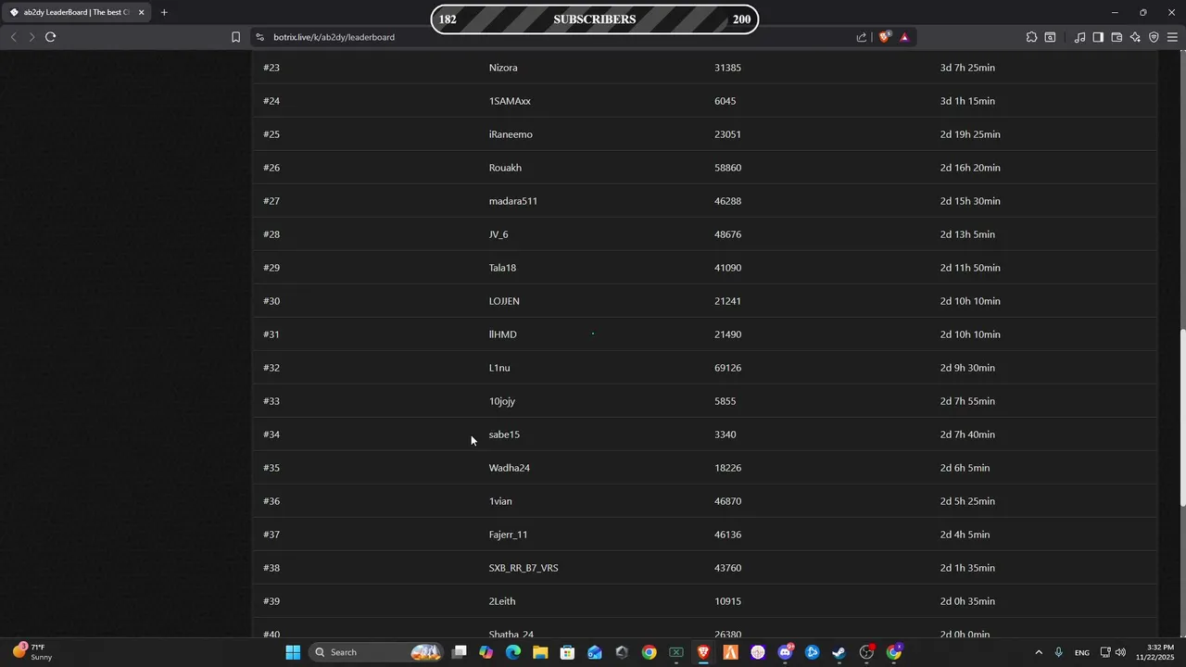Image resolution: width=1186 pixels, height=667 pixels.
Task: Click the page vertical scrollbar thumb
Action: (x=1182, y=418)
